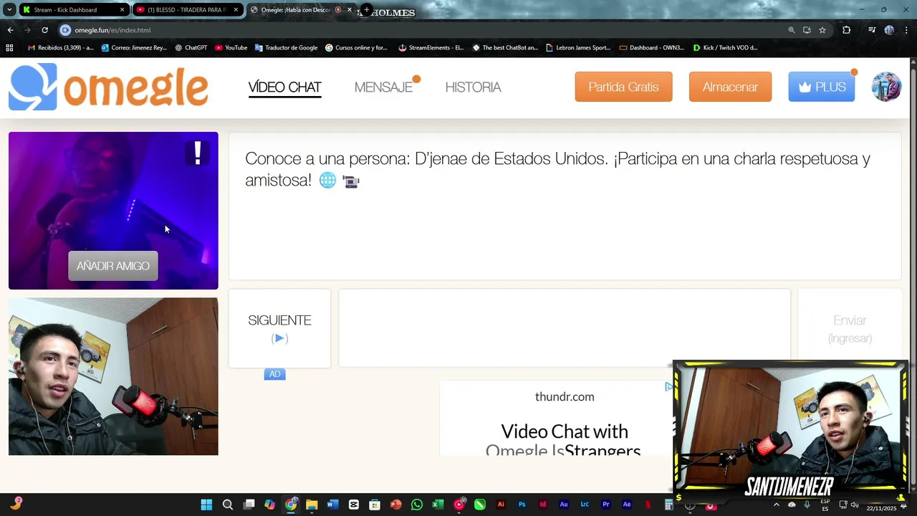The image size is (917, 516).
Task: Open Chrome from the taskbar
Action: (x=291, y=505)
